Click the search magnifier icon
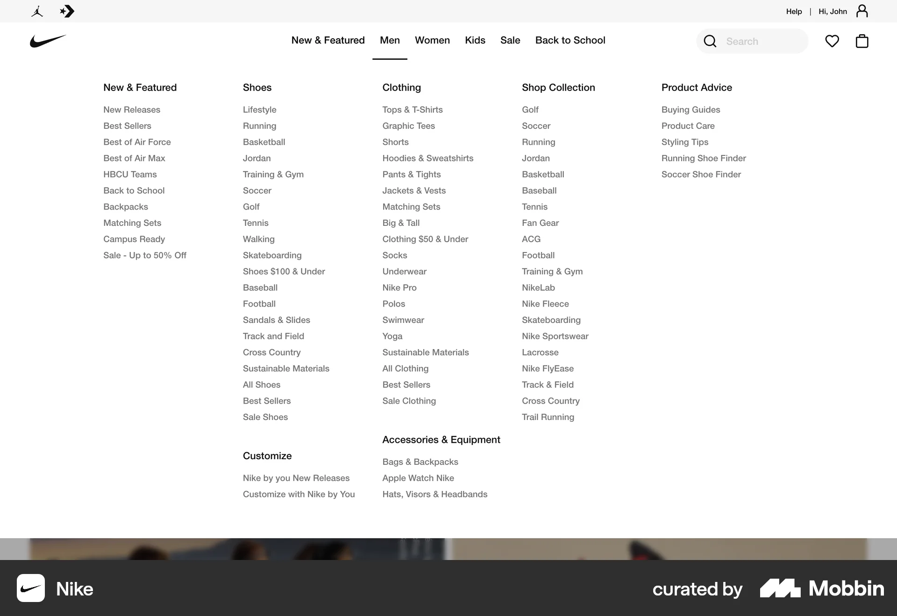The width and height of the screenshot is (897, 616). point(710,41)
